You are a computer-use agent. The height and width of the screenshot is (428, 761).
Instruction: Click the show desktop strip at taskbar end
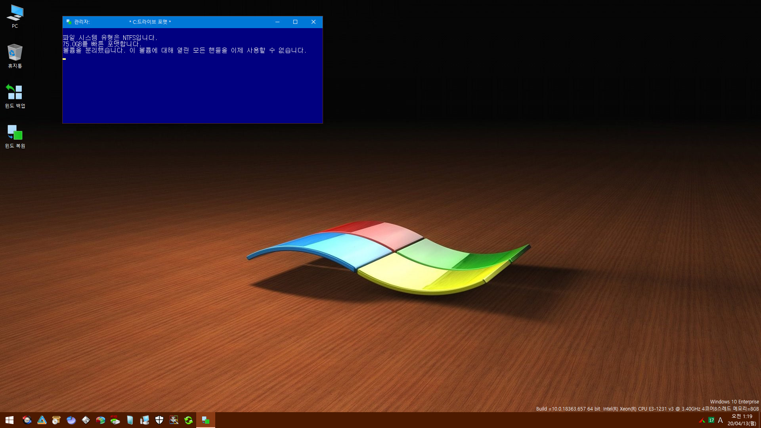tap(759, 420)
